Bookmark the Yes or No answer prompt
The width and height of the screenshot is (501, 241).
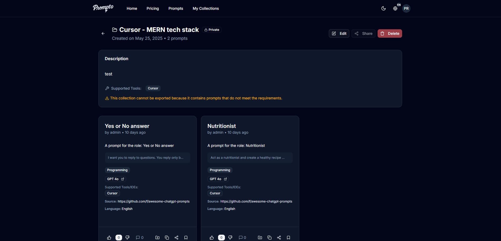pyautogui.click(x=186, y=238)
